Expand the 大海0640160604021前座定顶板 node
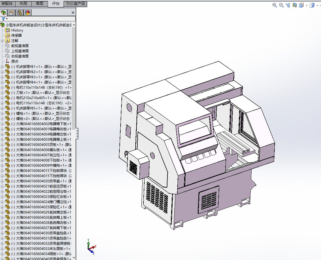321x260 pixels. (2, 186)
